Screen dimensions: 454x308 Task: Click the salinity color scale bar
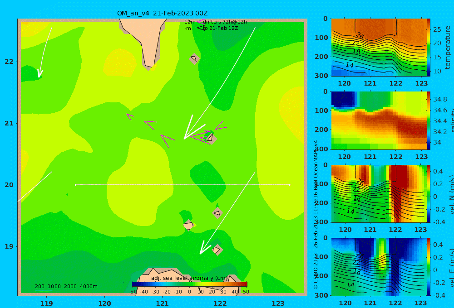click(x=429, y=120)
